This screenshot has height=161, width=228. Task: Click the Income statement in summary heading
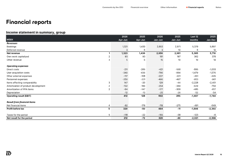(x=36, y=32)
